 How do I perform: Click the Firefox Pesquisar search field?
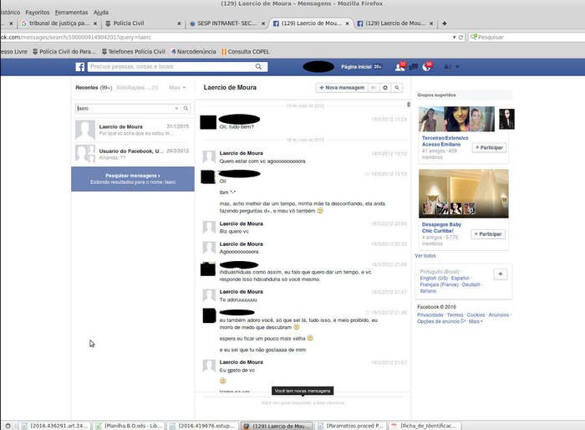[526, 38]
